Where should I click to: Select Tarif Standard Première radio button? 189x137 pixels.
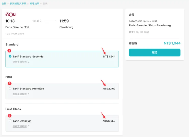pos(10,89)
